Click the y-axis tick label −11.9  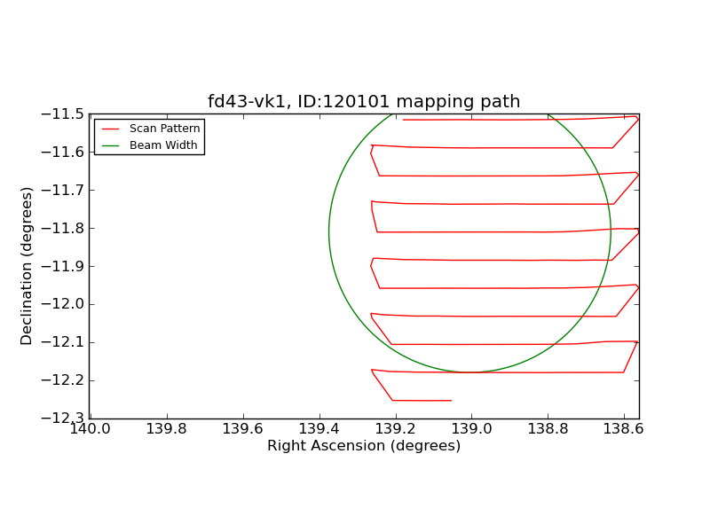(62, 266)
